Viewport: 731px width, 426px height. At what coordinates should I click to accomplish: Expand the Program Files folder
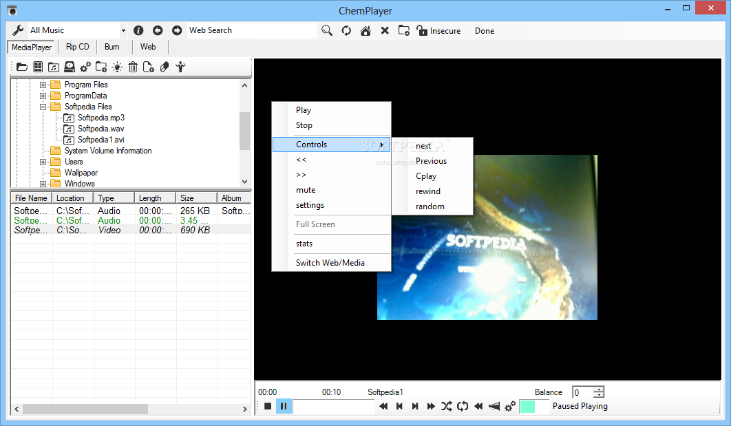coord(43,85)
